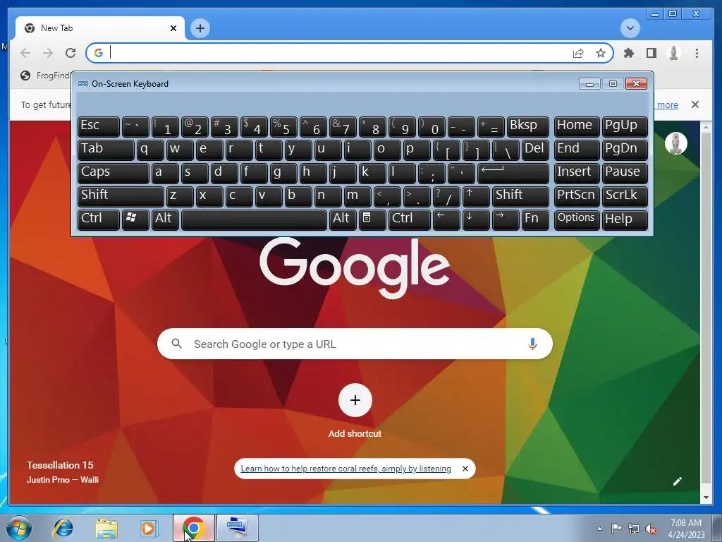Reload the page with the refresh icon
The height and width of the screenshot is (542, 722).
pyautogui.click(x=71, y=53)
